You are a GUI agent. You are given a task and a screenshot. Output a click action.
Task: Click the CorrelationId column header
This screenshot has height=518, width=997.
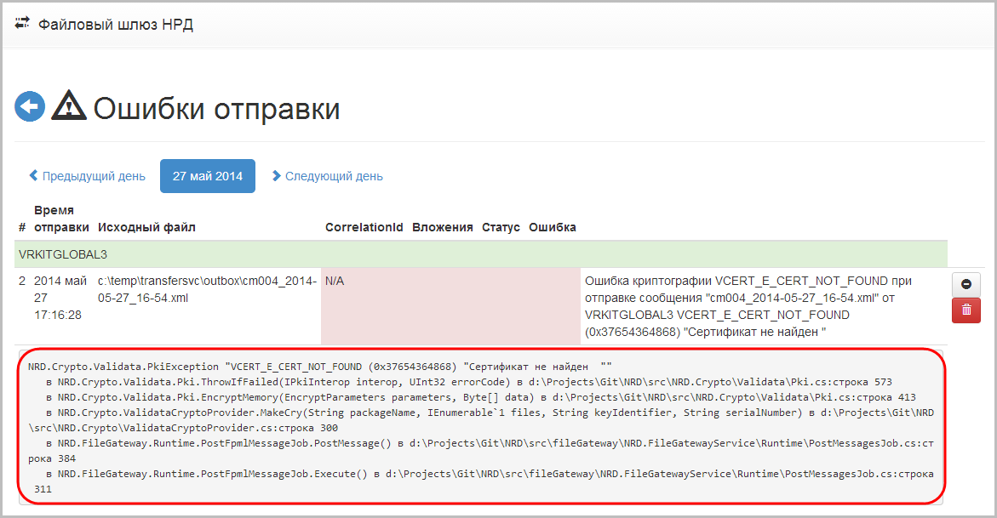click(x=364, y=228)
